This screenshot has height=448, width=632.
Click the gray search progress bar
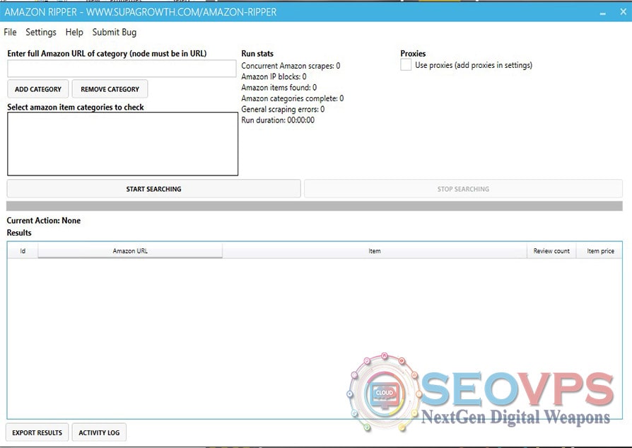click(315, 206)
